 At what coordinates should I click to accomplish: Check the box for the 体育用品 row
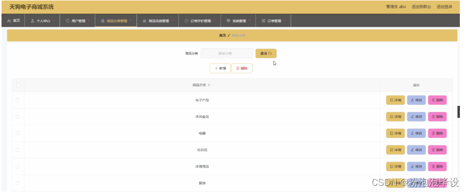pos(18,167)
